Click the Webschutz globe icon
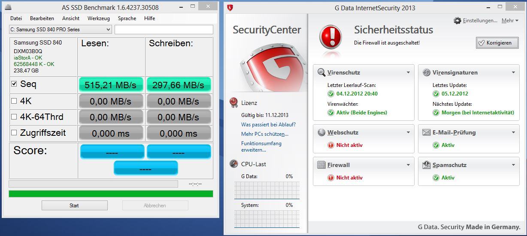This screenshot has width=527, height=236. click(x=321, y=132)
